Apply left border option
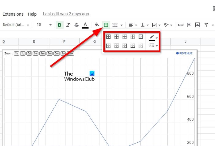215x146 pixels. [108, 45]
